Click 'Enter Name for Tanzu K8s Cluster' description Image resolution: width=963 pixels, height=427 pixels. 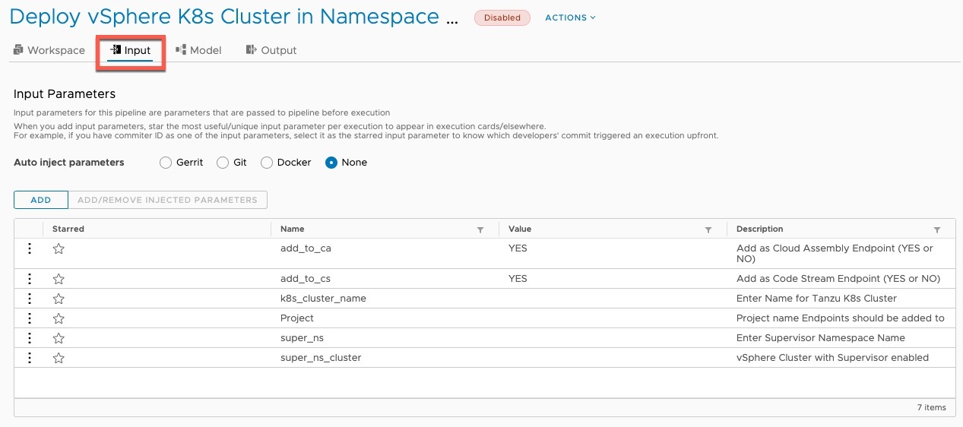(x=816, y=299)
